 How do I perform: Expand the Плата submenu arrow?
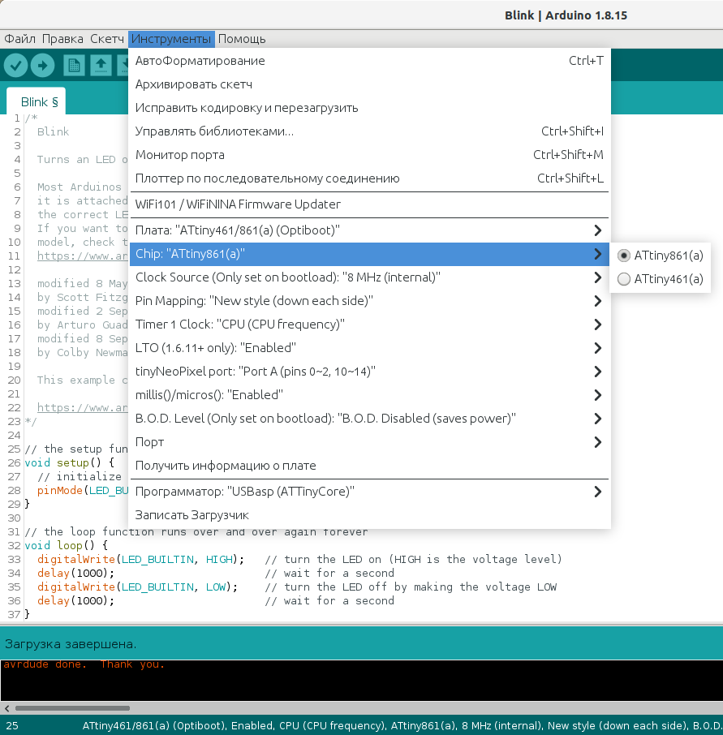tap(597, 230)
